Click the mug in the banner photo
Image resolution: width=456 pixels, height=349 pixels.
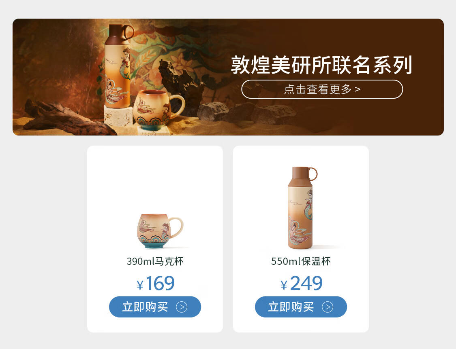[158, 110]
